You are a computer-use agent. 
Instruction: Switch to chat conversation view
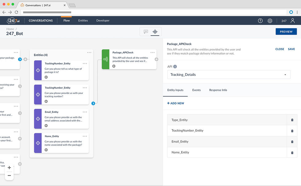click(x=146, y=32)
